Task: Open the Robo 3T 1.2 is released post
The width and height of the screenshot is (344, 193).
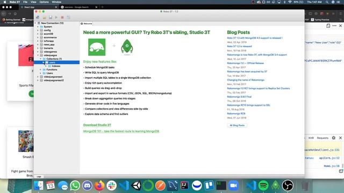Action: [239, 47]
